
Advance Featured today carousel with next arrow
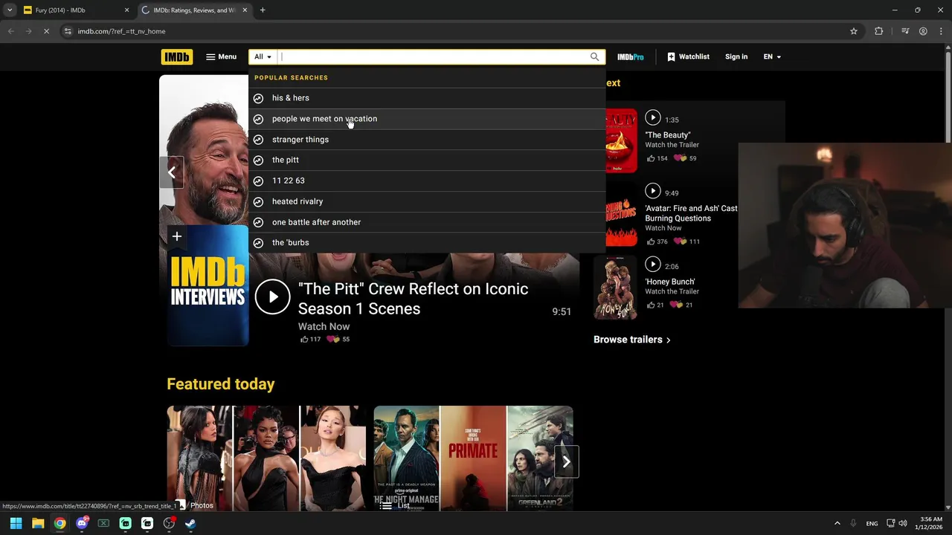[x=566, y=462]
